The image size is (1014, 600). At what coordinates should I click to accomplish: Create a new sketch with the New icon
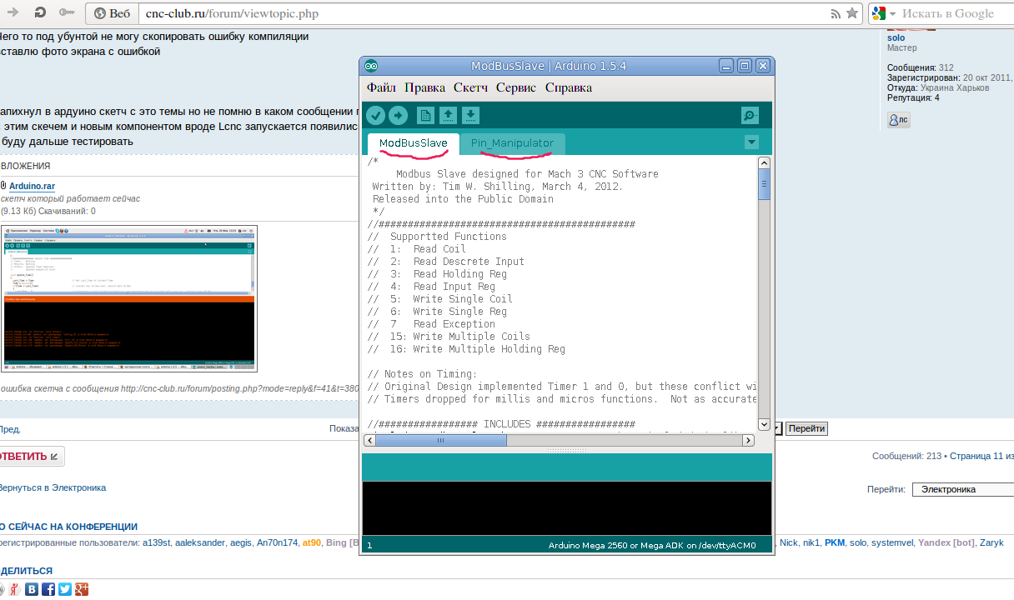[425, 115]
